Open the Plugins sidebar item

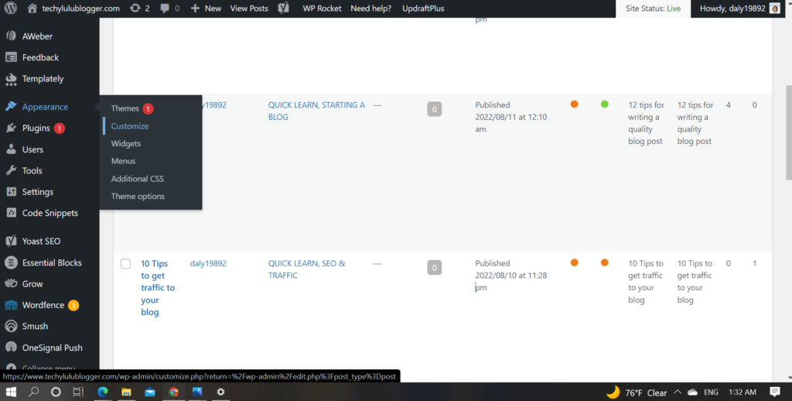[x=36, y=128]
